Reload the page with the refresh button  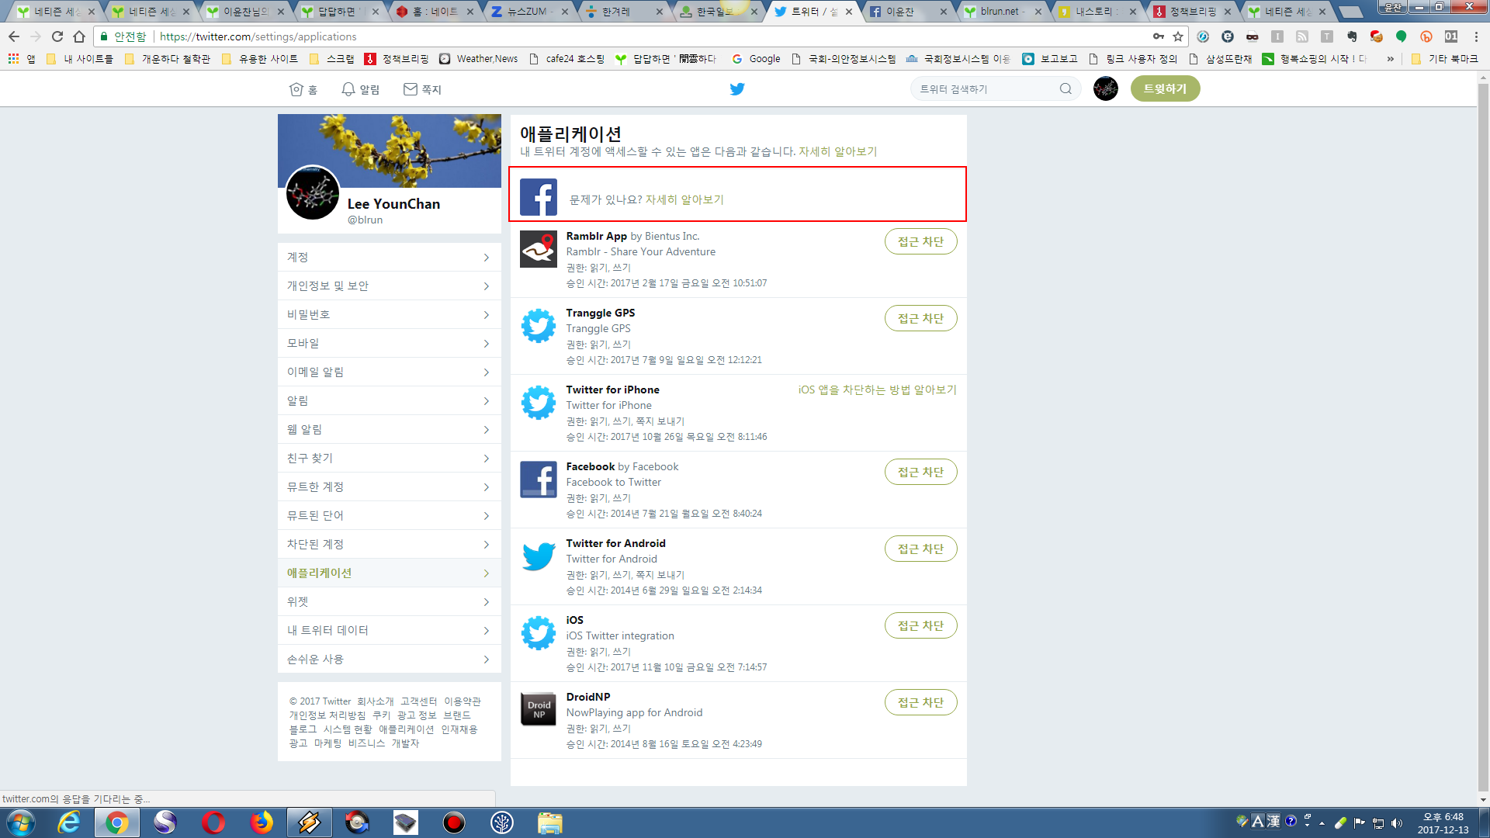[57, 36]
